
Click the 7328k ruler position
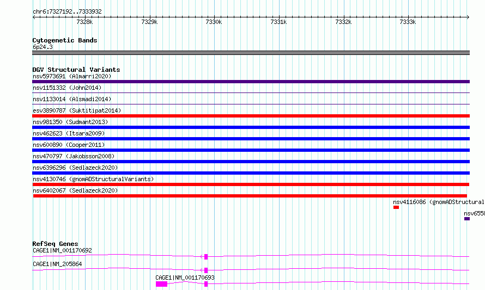click(x=84, y=22)
